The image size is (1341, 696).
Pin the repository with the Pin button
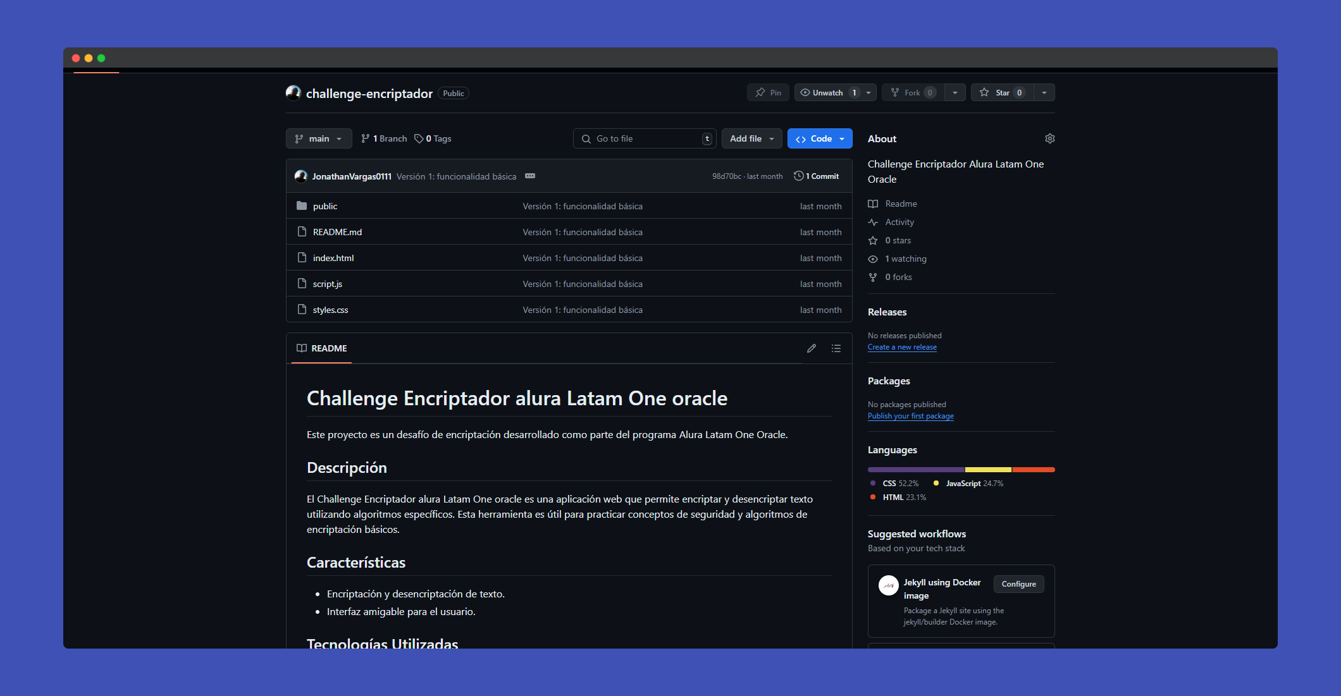tap(768, 93)
